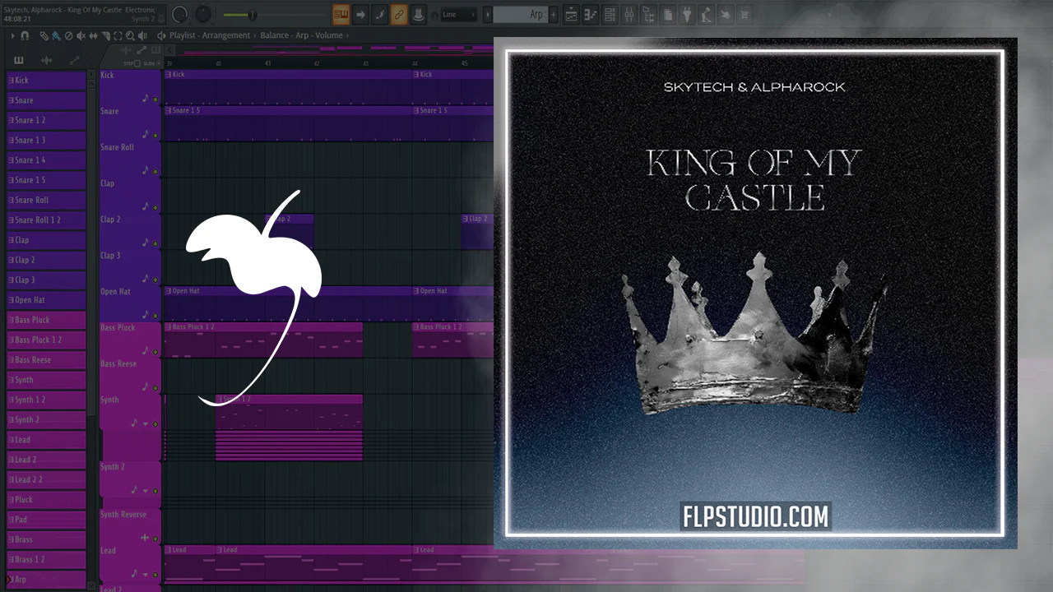Select Snare 1 2 pattern in picker

coord(46,120)
